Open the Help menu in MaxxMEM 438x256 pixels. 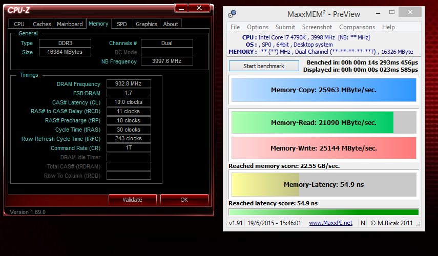(388, 27)
